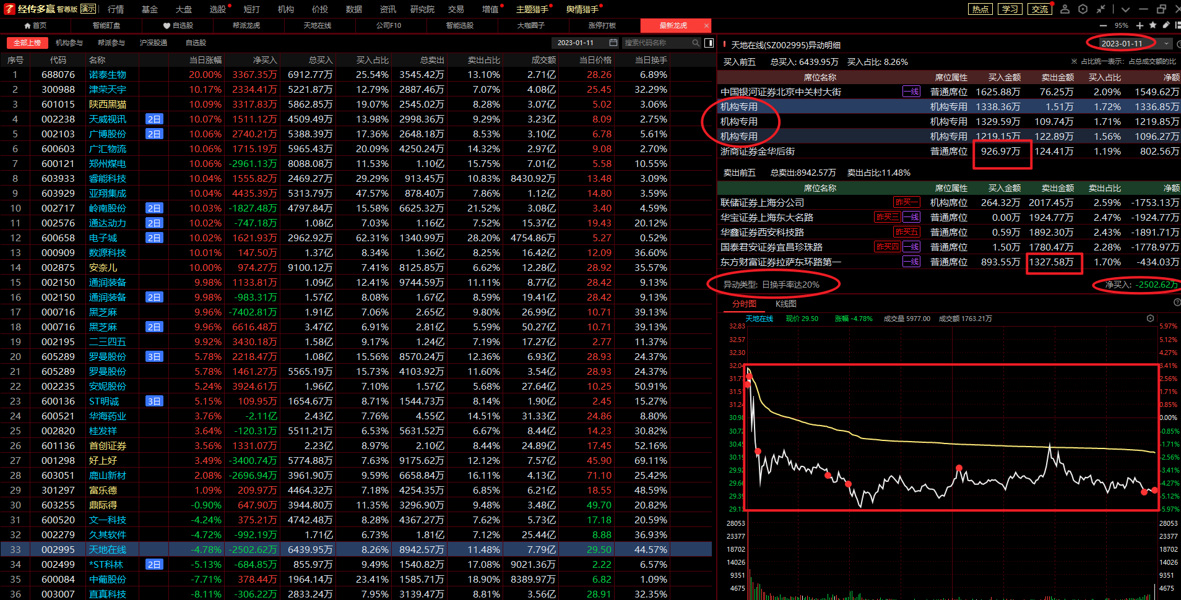Screen dimensions: 1181x600
Task: Click the help question-mark icon above chart
Action: coord(1177,302)
